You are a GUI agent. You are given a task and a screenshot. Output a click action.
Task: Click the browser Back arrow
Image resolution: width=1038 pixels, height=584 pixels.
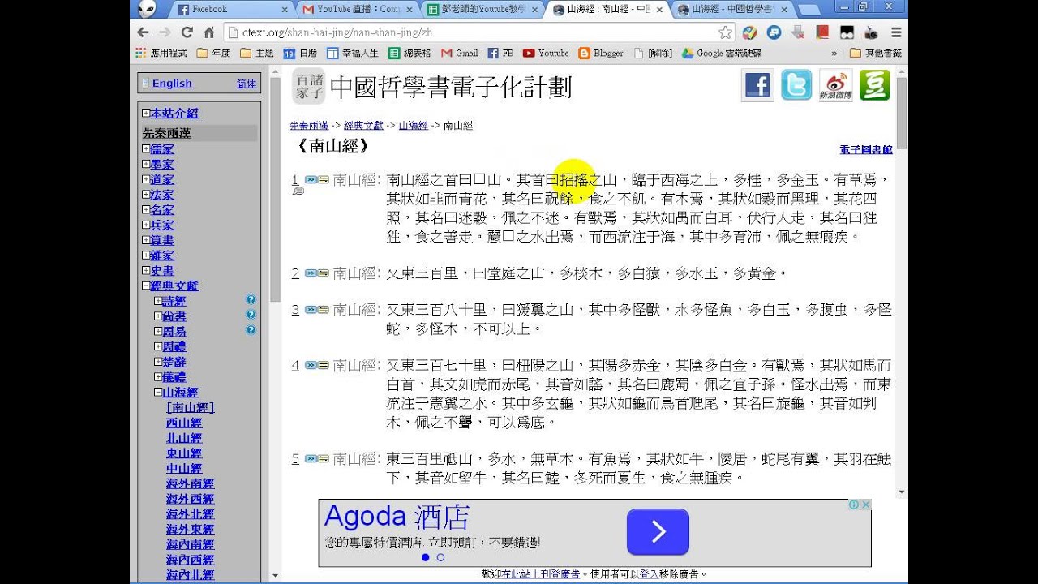click(144, 32)
